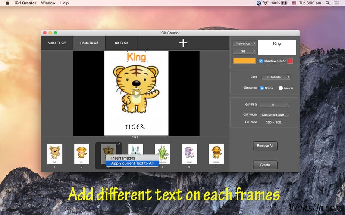The image size is (345, 215).
Task: Open the GIF Width Customize Size dropdown
Action: [x=274, y=114]
